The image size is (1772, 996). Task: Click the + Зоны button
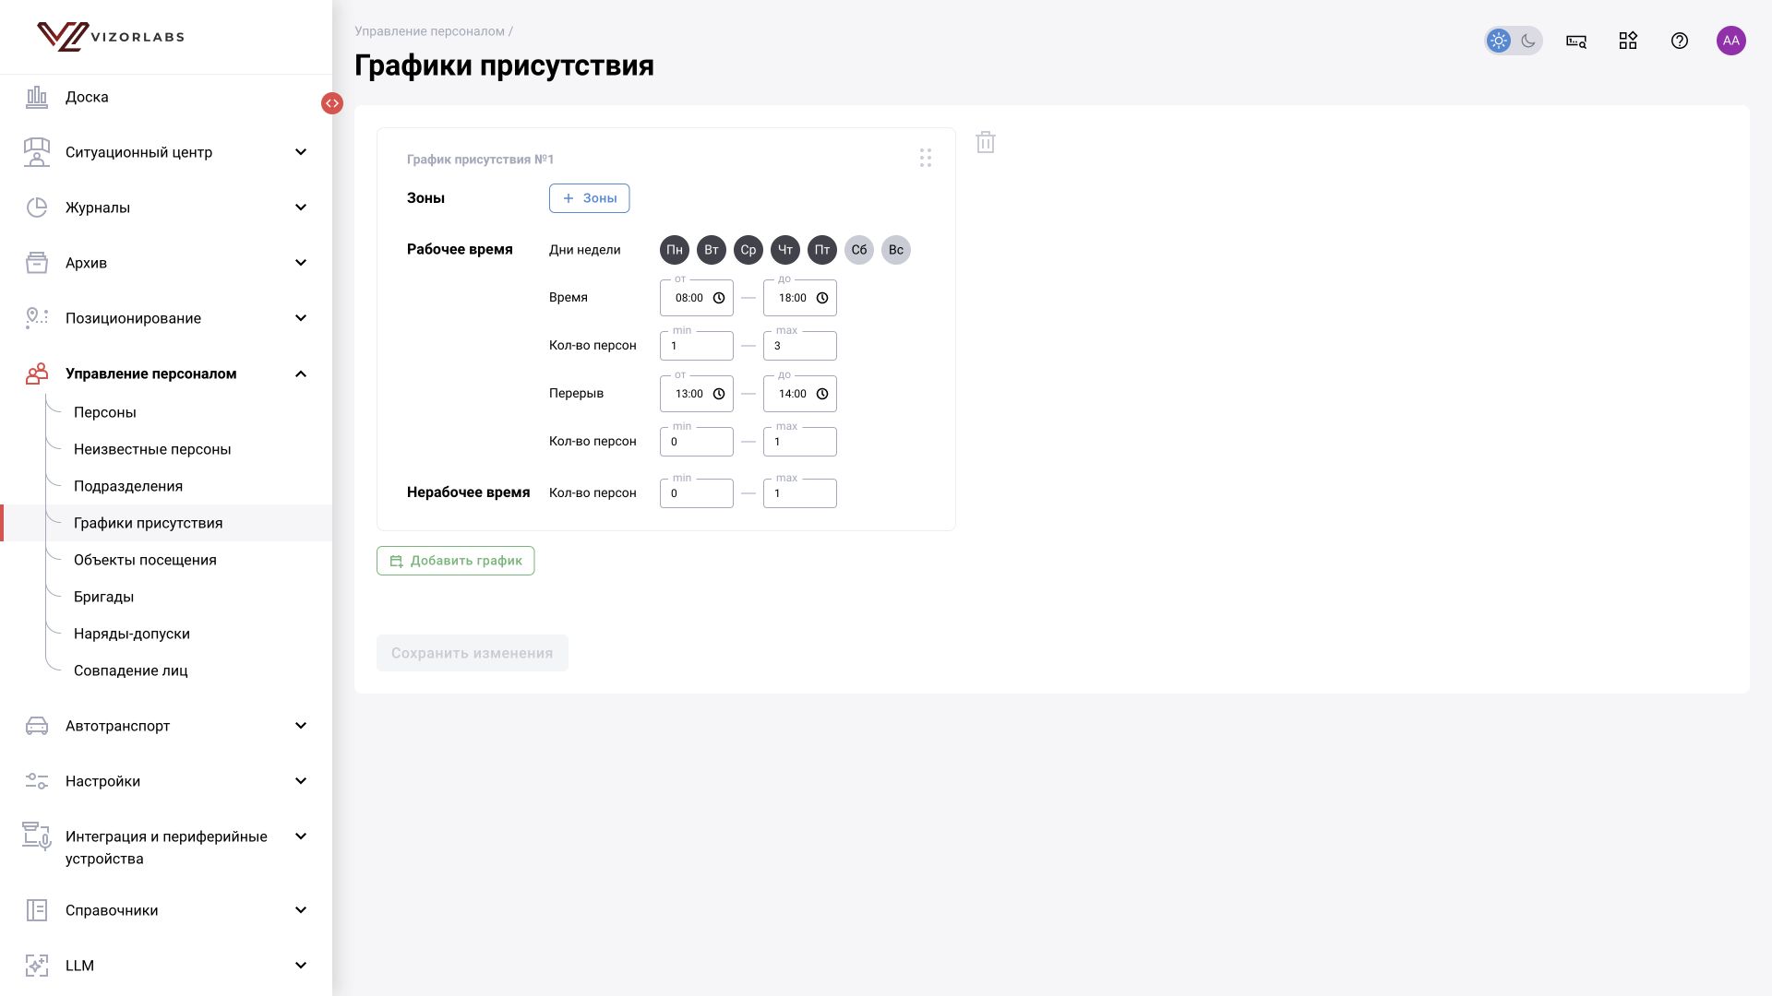tap(589, 198)
